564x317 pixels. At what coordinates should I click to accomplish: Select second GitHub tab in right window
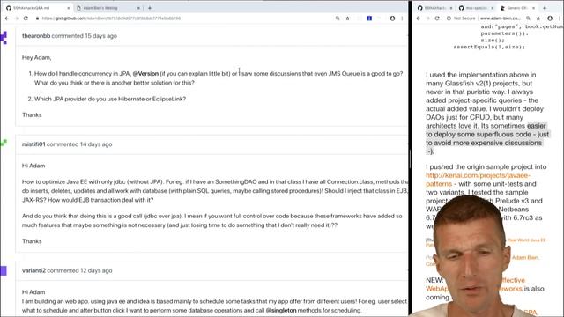[476, 8]
